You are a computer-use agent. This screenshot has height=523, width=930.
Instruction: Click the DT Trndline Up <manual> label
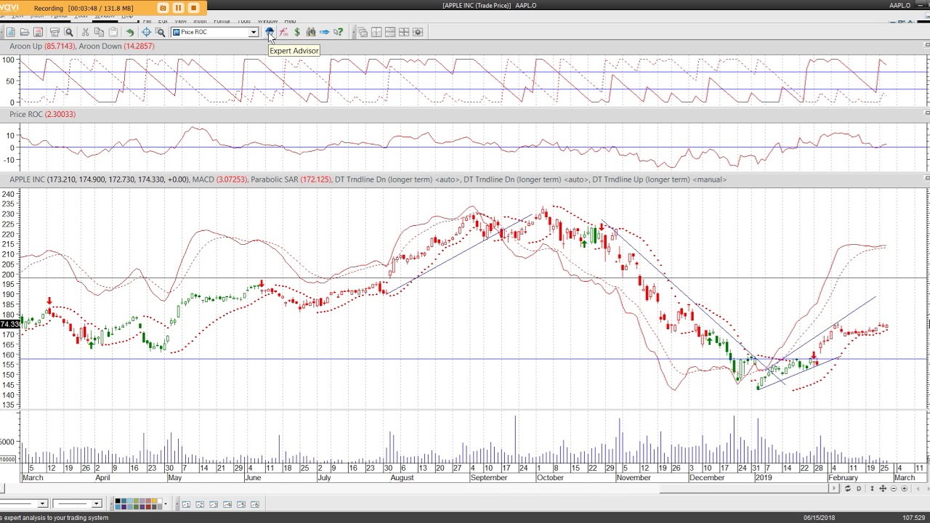[x=659, y=179]
